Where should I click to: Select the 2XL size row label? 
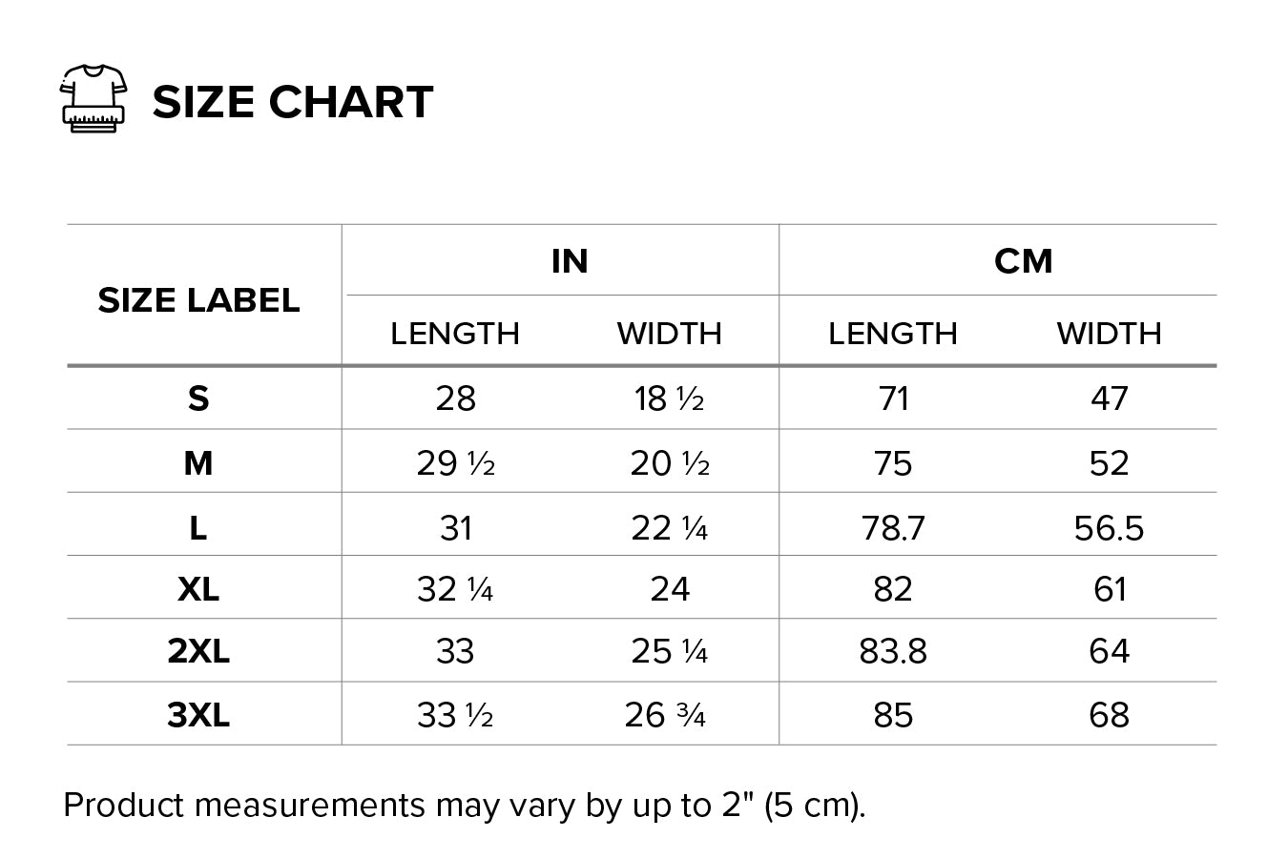198,651
